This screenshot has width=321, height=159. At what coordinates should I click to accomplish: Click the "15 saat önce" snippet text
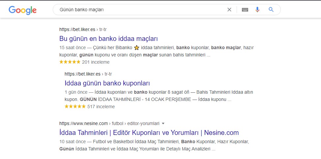pyautogui.click(x=73, y=48)
